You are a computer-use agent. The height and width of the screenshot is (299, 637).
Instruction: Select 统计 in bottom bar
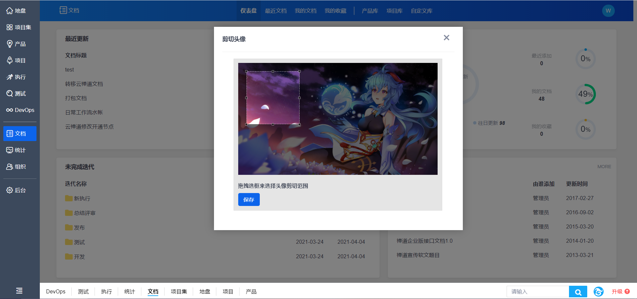tap(130, 291)
